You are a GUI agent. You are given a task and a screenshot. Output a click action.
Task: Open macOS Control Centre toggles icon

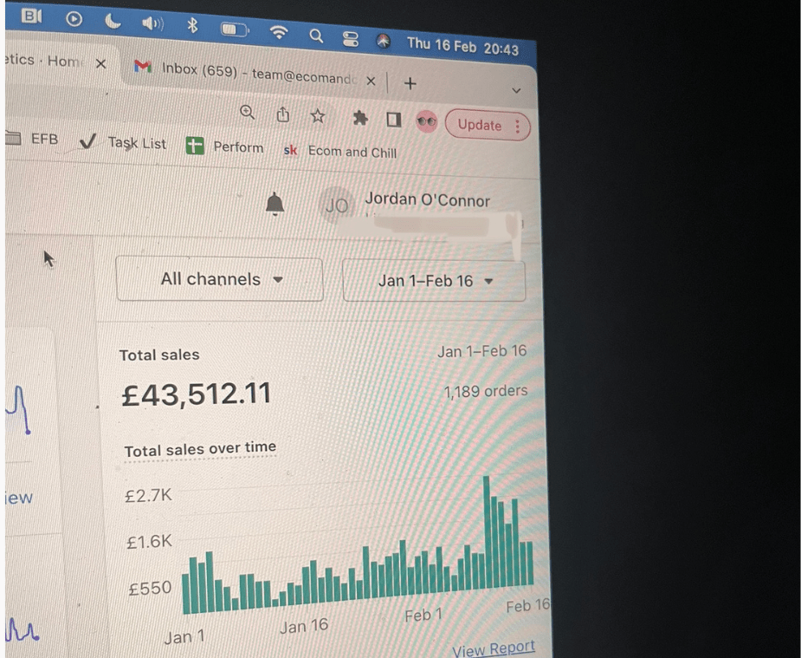coord(351,39)
